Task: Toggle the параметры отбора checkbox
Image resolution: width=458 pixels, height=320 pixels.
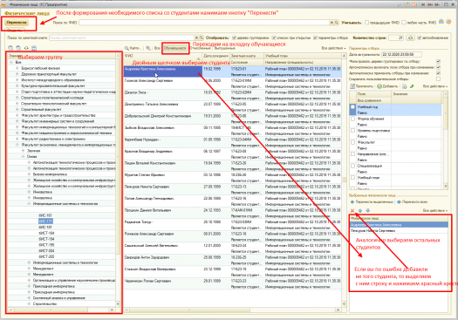Action: 315,37
